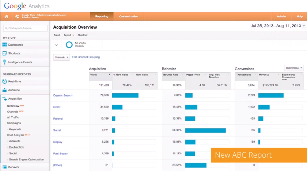Expand the segment chevron beside All Visits
Image resolution: width=307 pixels, height=171 pixels.
coord(56,45)
